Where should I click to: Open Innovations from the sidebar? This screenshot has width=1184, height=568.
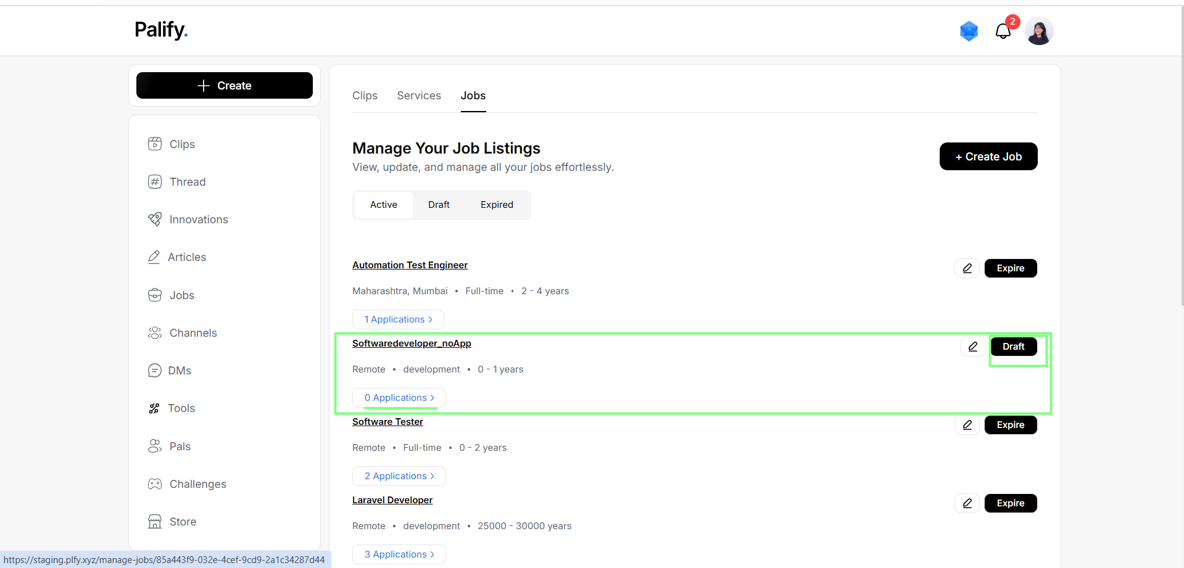tap(188, 219)
